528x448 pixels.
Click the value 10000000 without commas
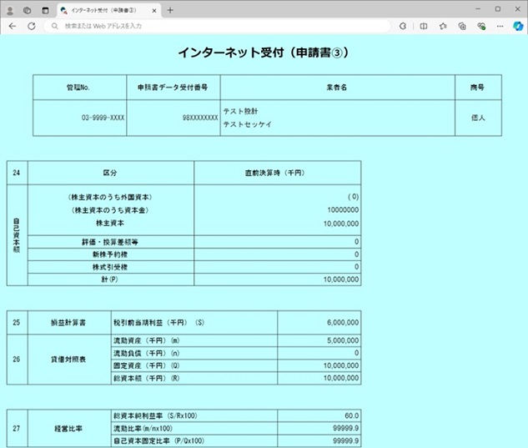click(343, 210)
